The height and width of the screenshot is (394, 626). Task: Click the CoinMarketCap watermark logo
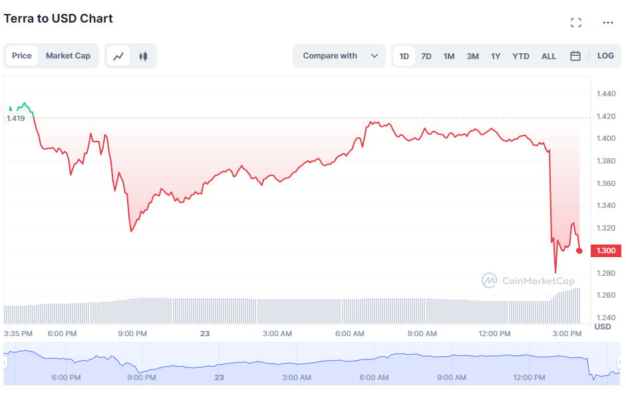tap(528, 280)
